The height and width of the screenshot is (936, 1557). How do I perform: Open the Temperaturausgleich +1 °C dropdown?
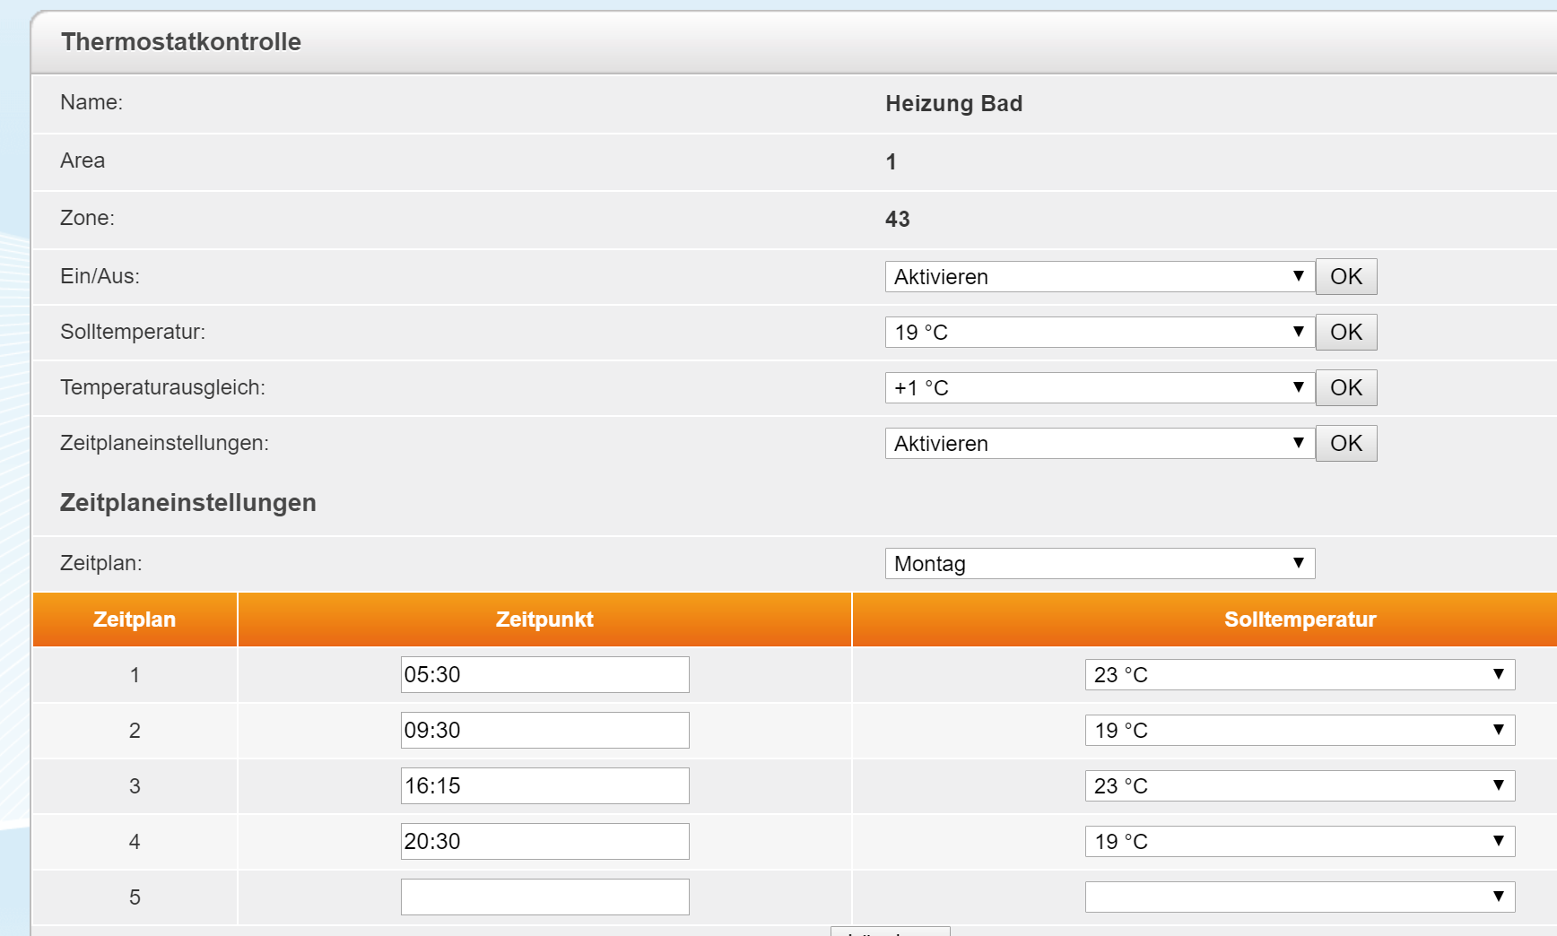point(1099,388)
